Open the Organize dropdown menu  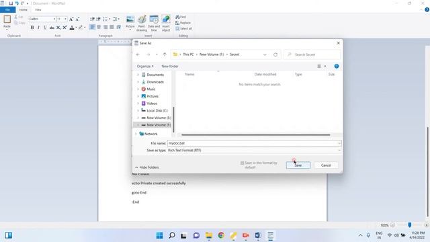[x=145, y=66]
